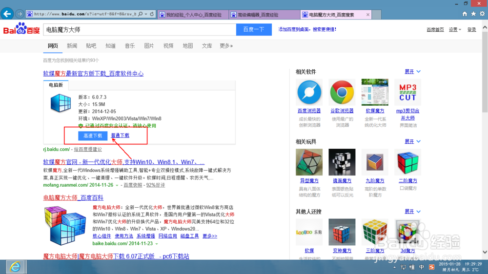Image resolution: width=488 pixels, height=274 pixels.
Task: Click the address bar search magnifier icon
Action: point(141,14)
